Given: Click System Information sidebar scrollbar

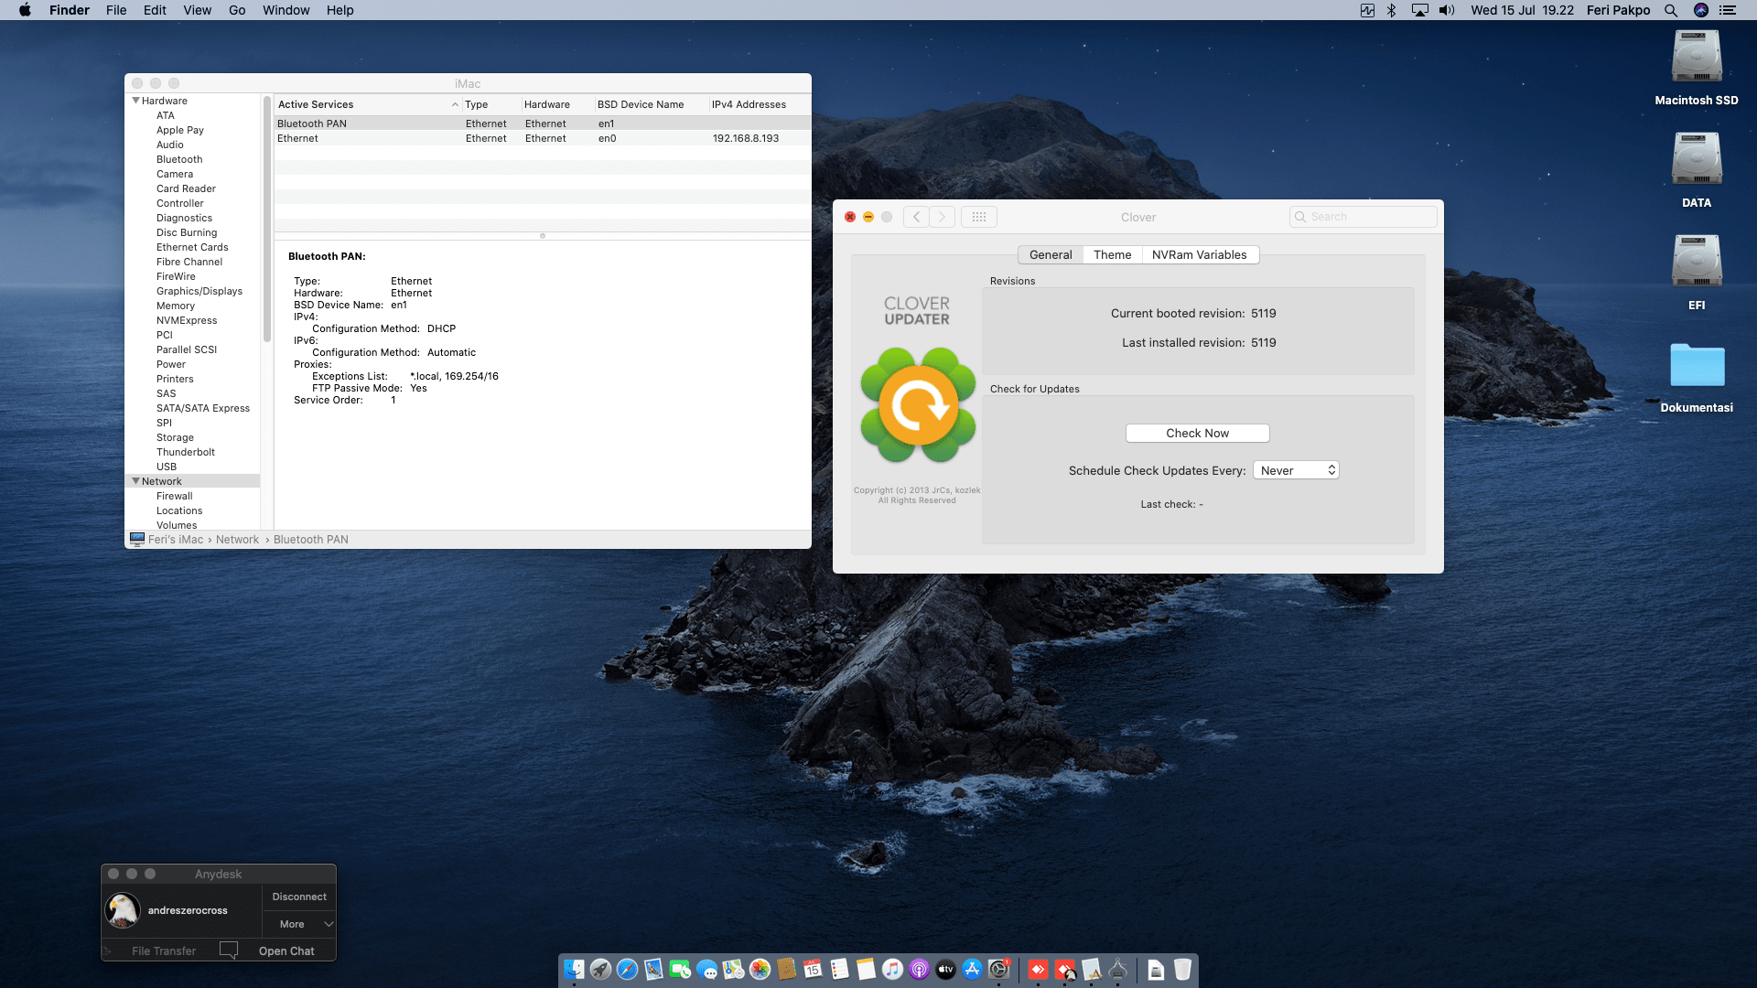Looking at the screenshot, I should tap(267, 218).
